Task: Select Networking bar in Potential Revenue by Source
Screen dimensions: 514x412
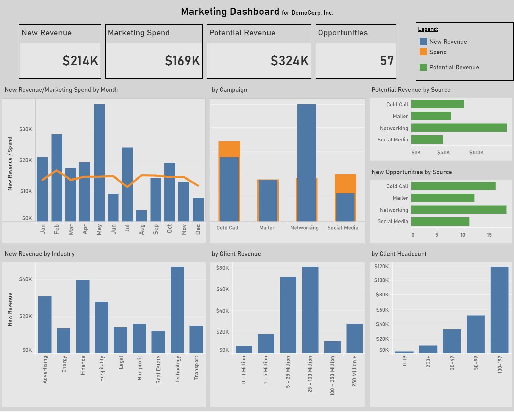Action: point(459,128)
